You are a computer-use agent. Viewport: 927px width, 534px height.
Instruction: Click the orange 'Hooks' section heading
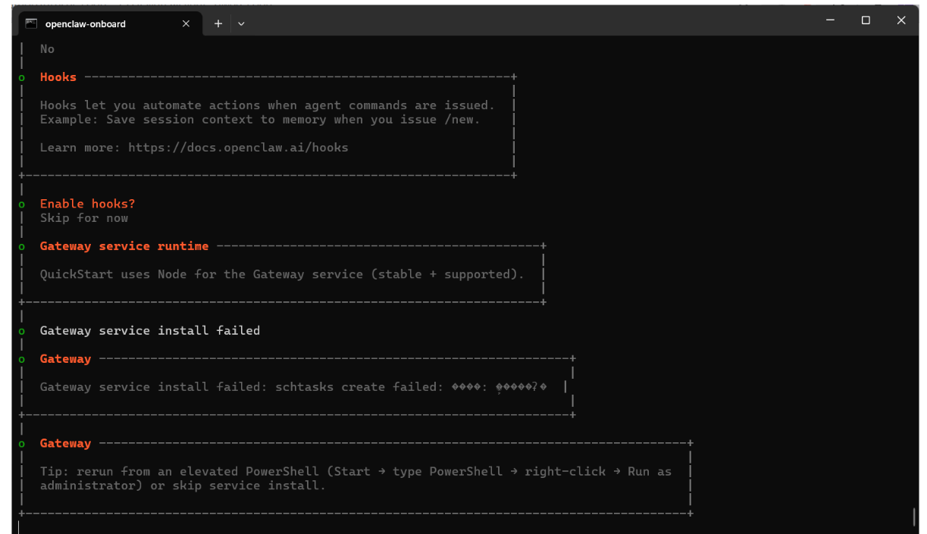click(58, 77)
